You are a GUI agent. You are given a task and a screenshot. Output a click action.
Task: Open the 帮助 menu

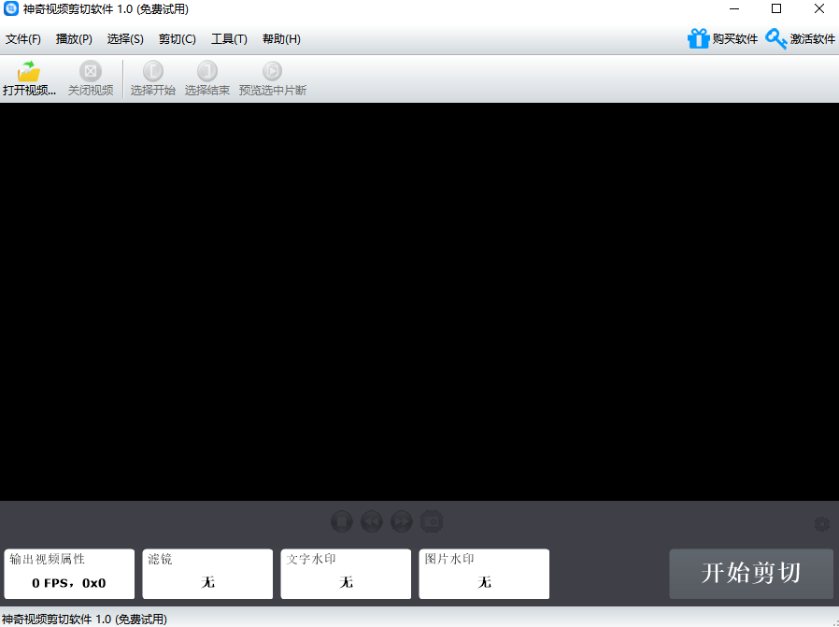(280, 38)
